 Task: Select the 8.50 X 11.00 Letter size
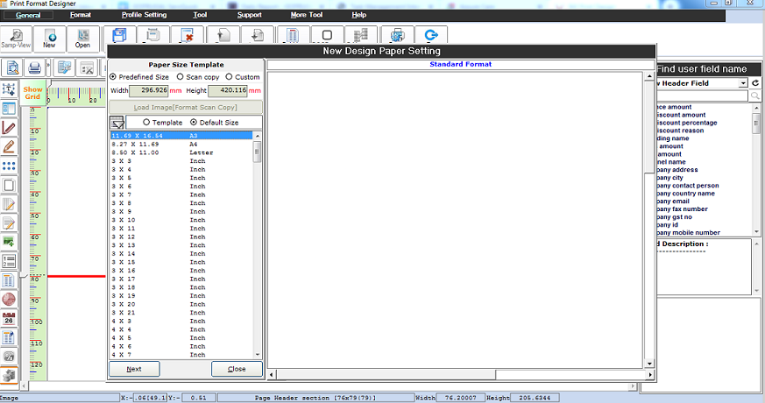tap(181, 152)
